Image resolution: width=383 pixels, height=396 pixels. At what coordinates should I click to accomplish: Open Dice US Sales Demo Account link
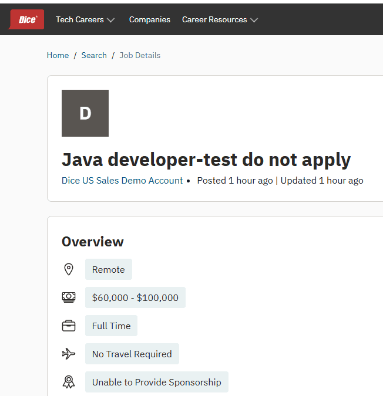(x=122, y=181)
